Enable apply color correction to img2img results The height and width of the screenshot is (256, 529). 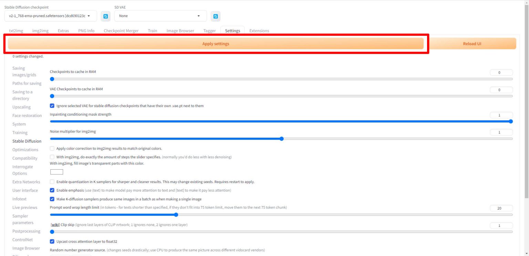[x=52, y=148]
